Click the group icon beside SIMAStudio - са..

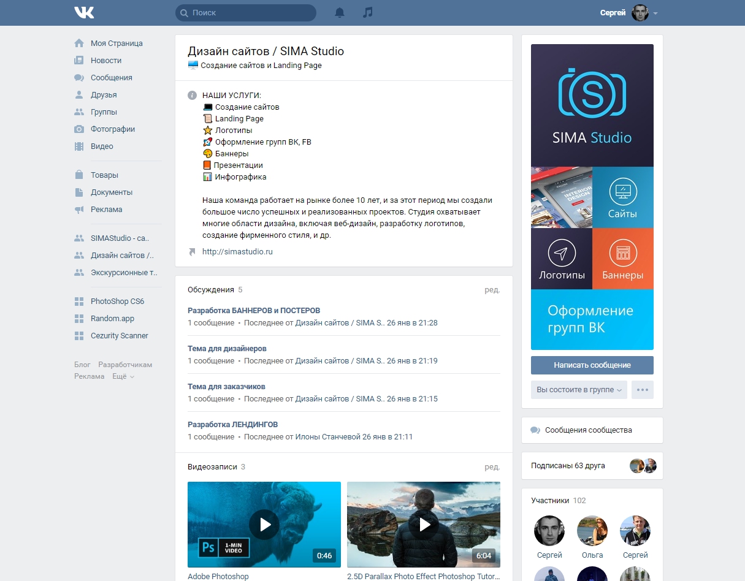79,238
